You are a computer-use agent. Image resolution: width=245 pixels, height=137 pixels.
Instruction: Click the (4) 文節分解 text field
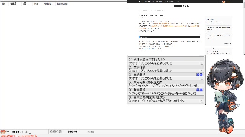pyautogui.click(x=166, y=86)
